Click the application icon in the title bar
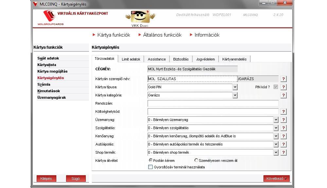327x188 pixels. 35,4
